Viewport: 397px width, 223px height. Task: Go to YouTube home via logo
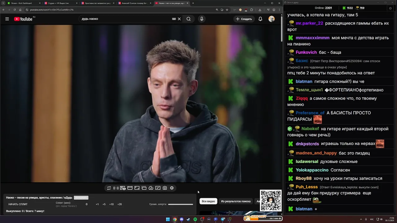coord(23,19)
